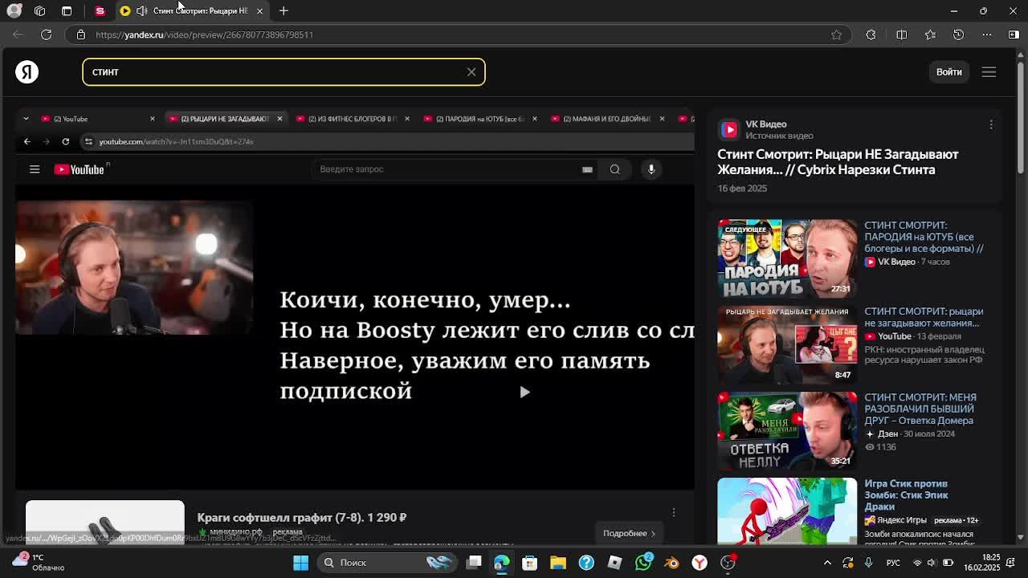Screen dimensions: 1028x578
Task: View site information lock icon
Action: 80,35
